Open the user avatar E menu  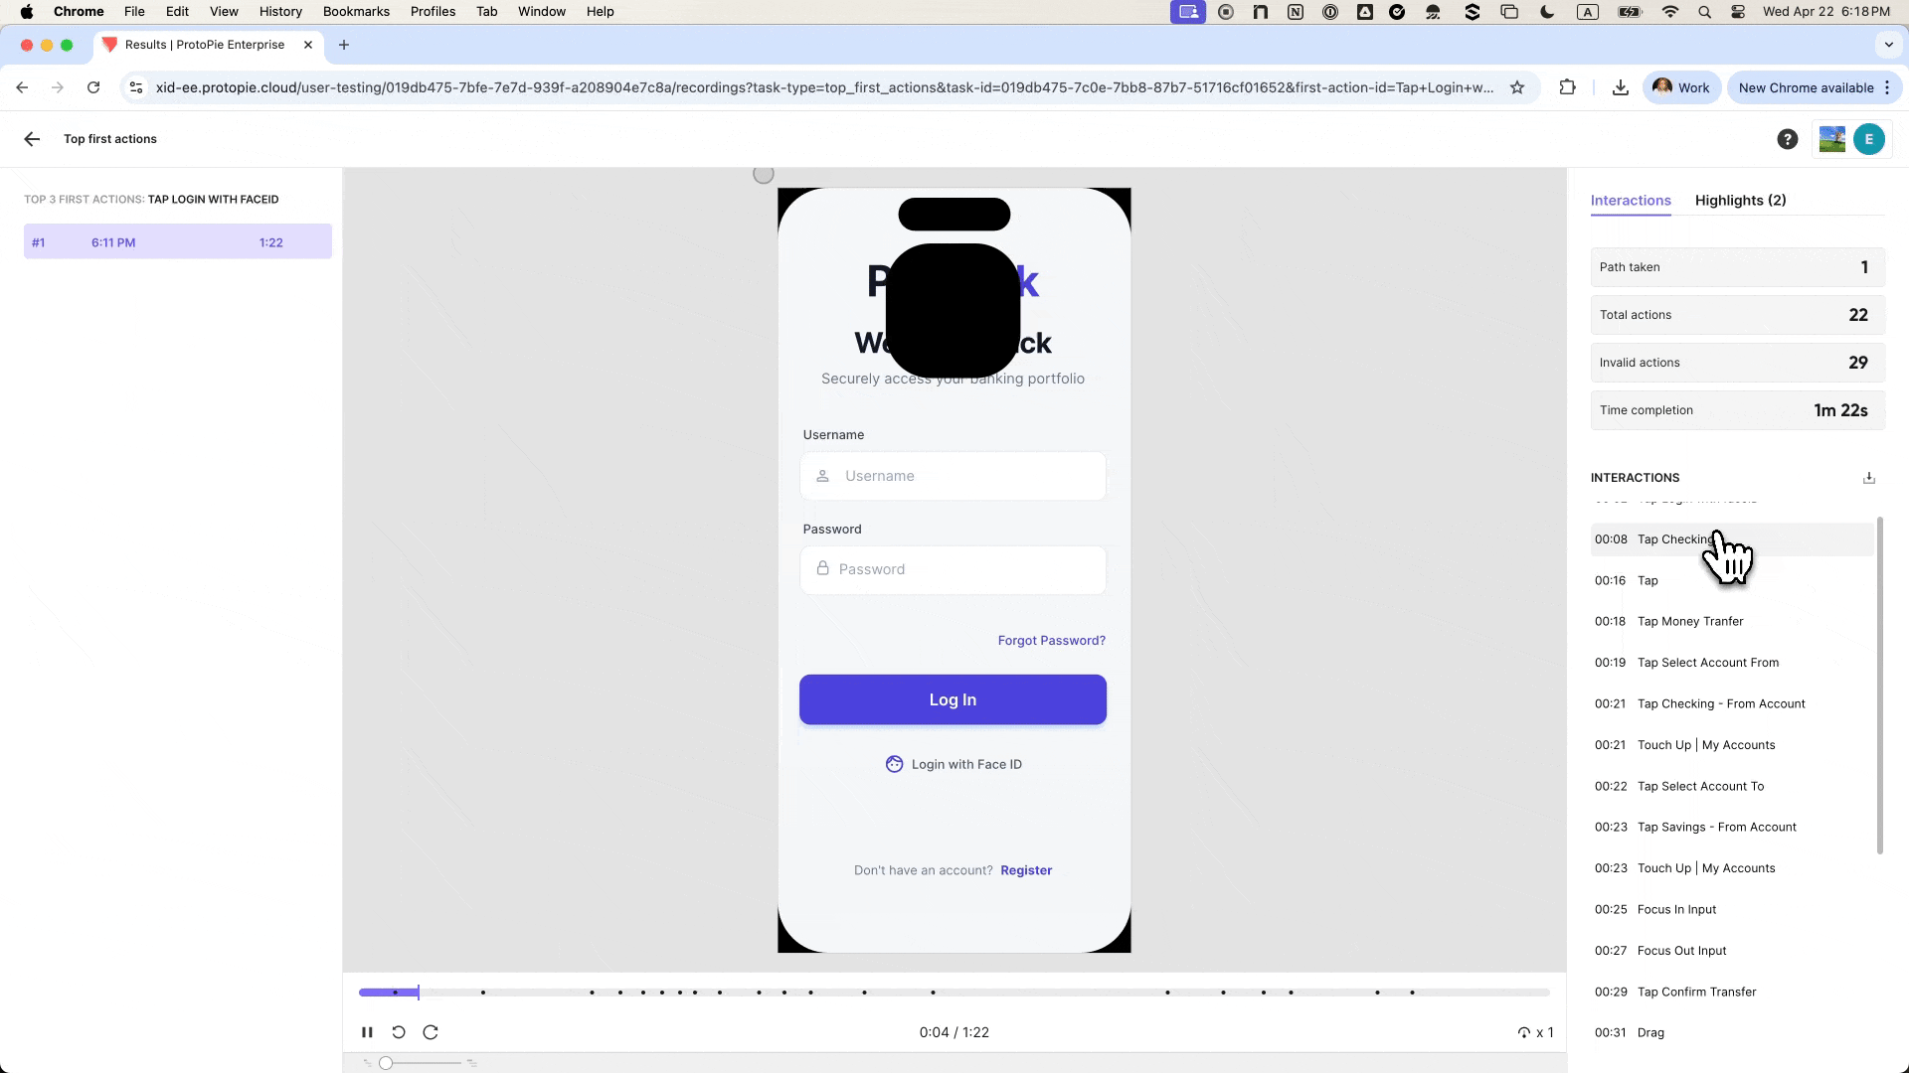1869,139
